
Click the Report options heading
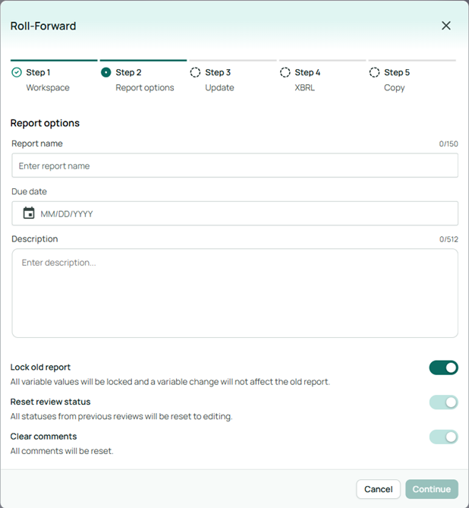coord(45,123)
